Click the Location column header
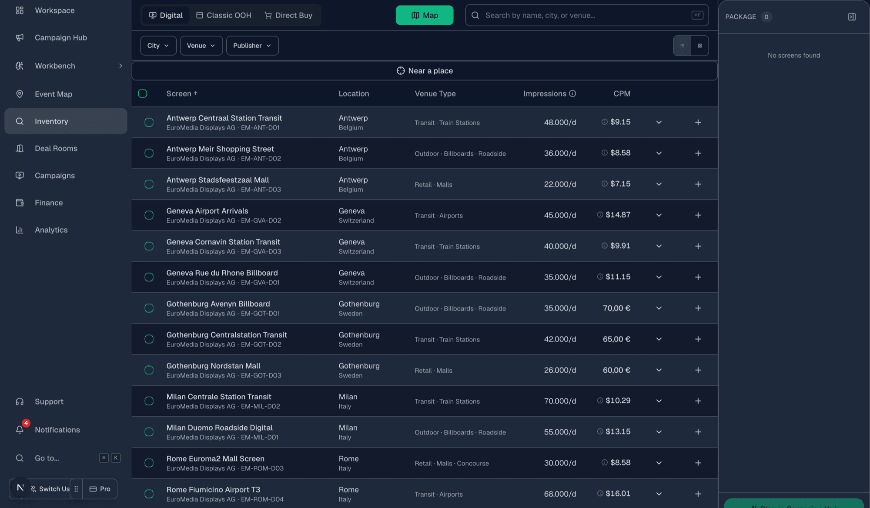This screenshot has height=508, width=870. tap(354, 94)
